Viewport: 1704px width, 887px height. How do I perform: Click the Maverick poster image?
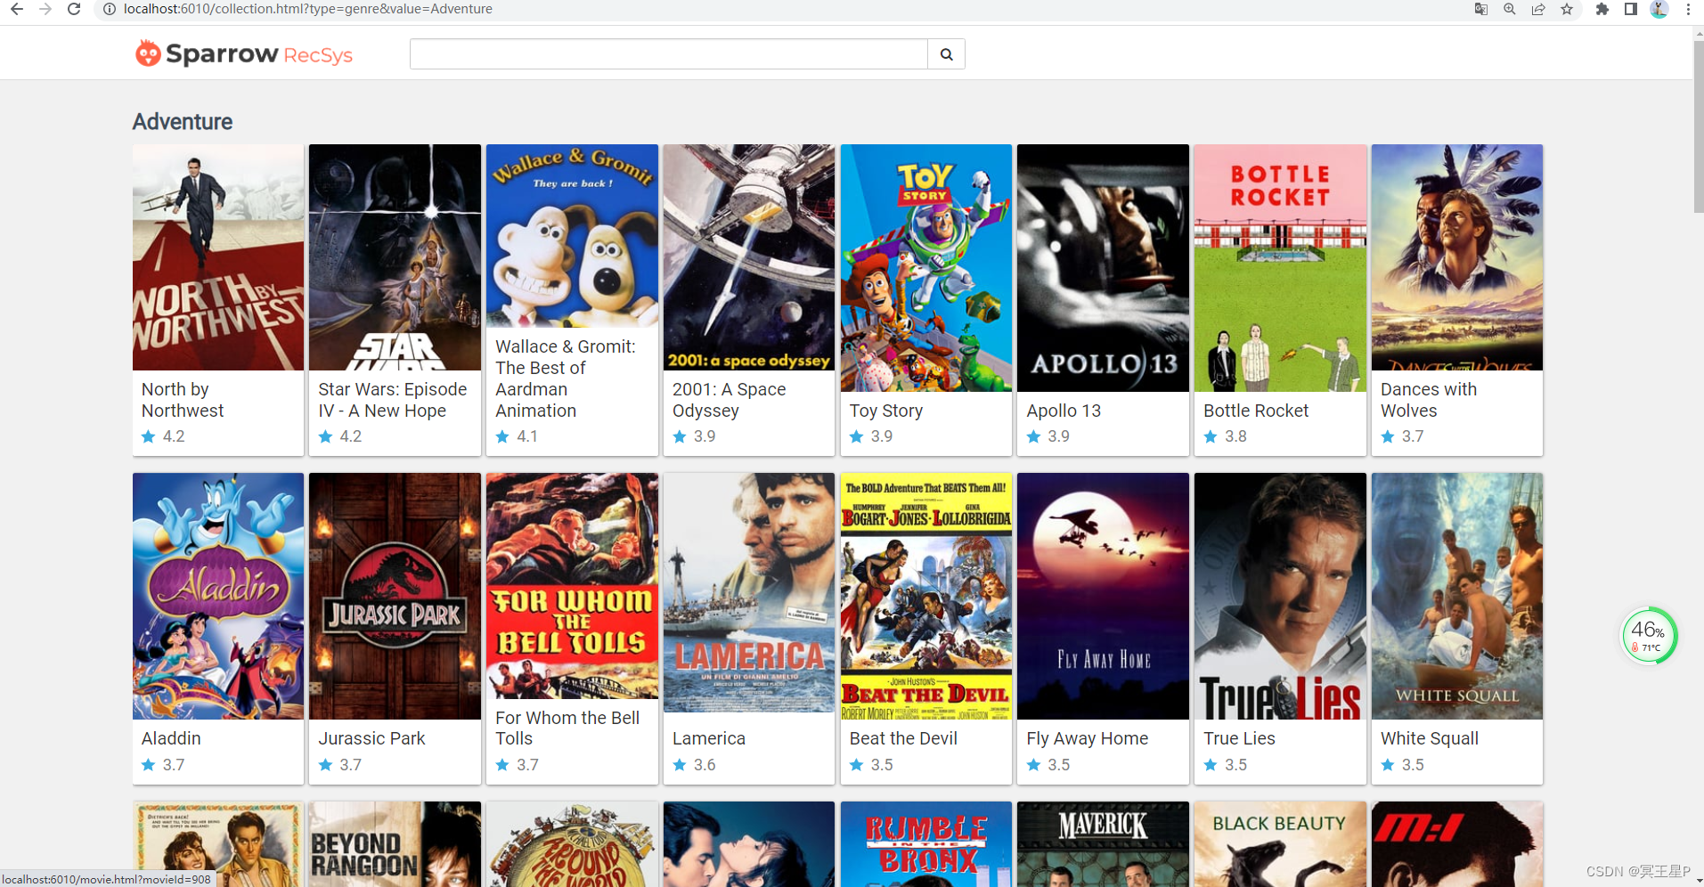click(x=1103, y=844)
